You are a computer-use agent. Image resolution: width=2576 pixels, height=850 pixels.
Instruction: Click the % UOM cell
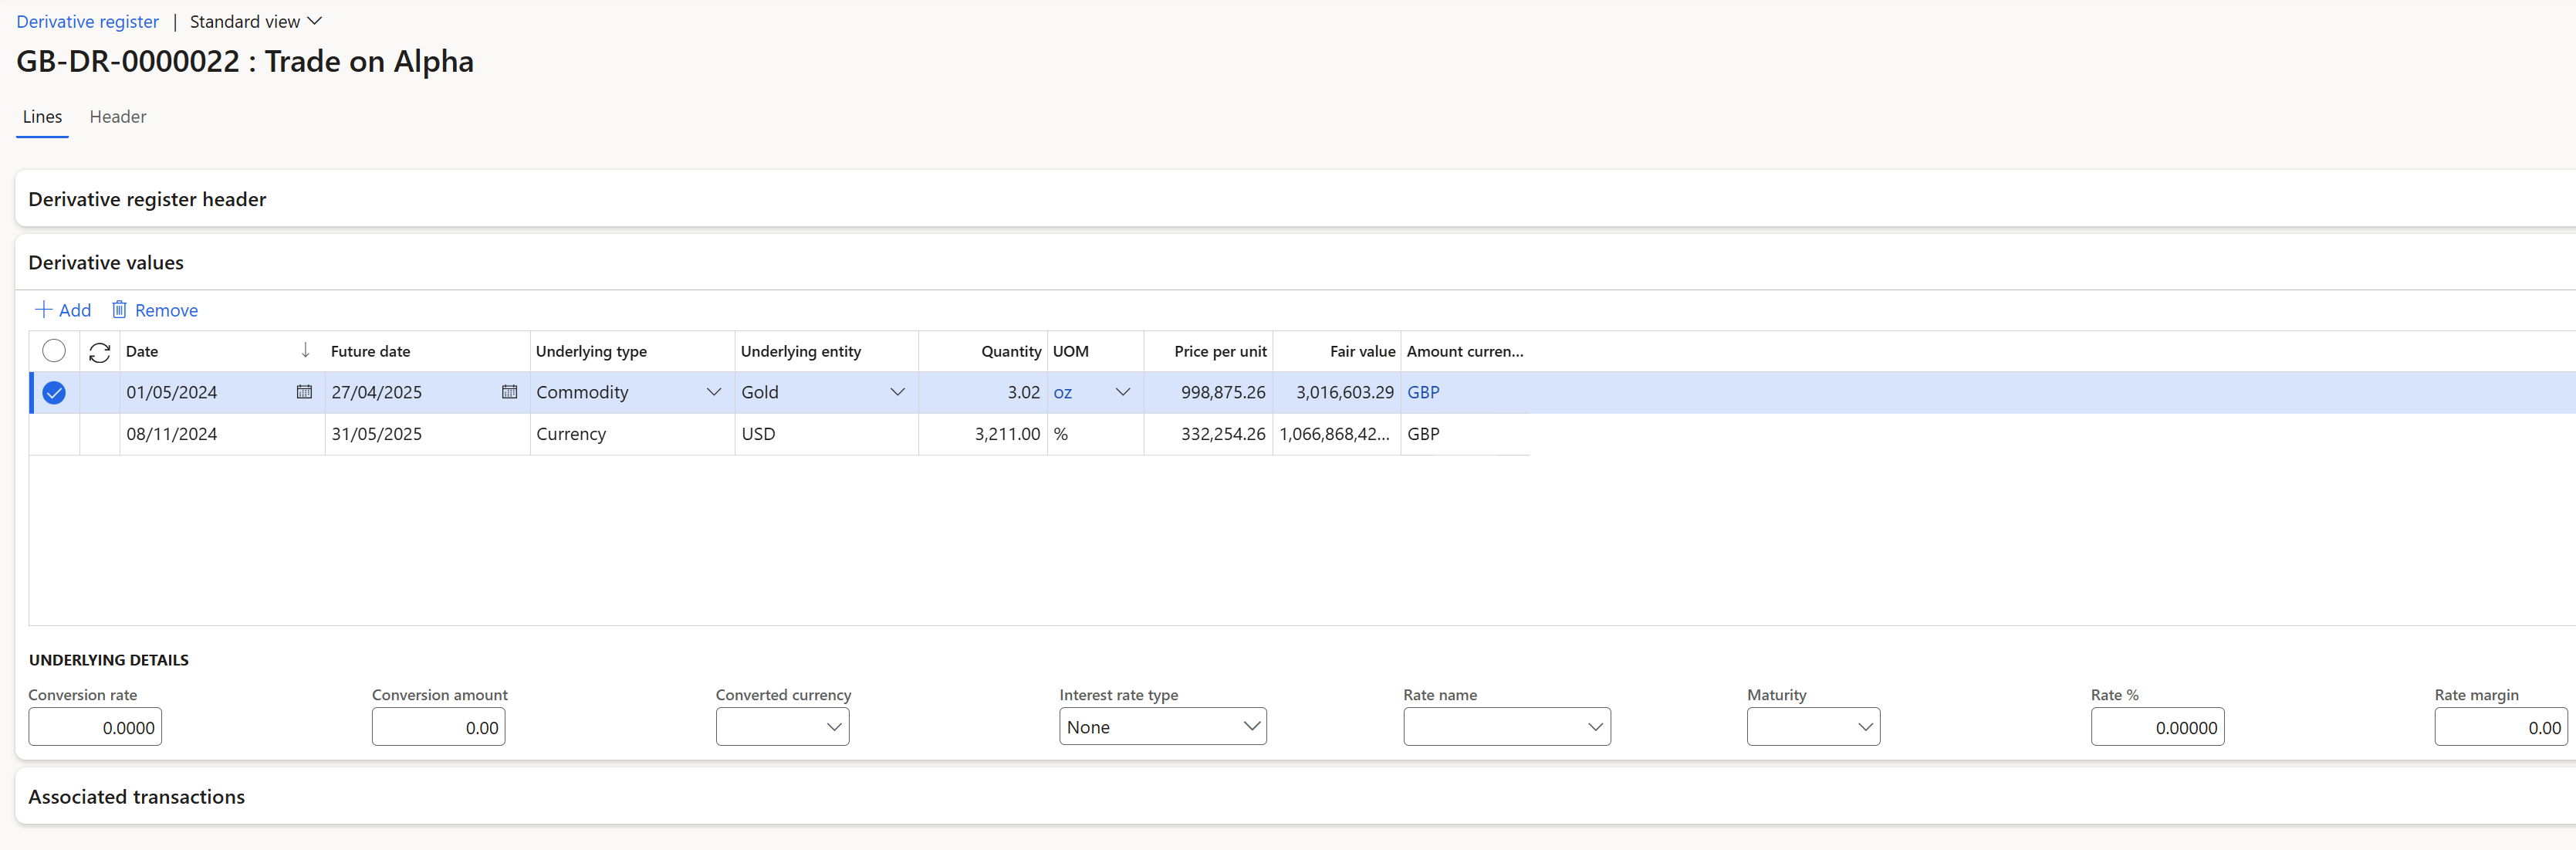click(x=1095, y=434)
